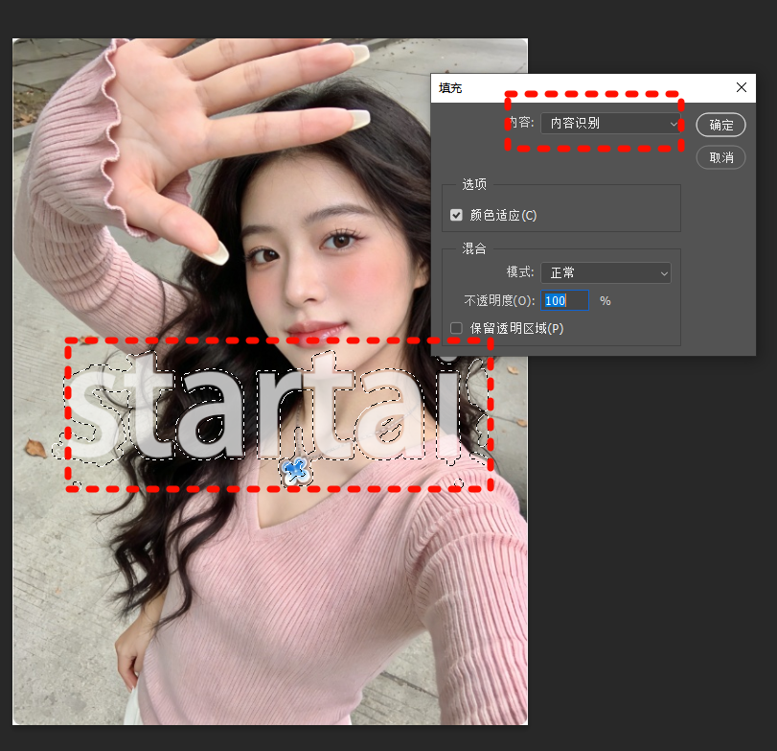The height and width of the screenshot is (751, 777).
Task: Expand the 模式 blend mode dropdown
Action: (606, 273)
